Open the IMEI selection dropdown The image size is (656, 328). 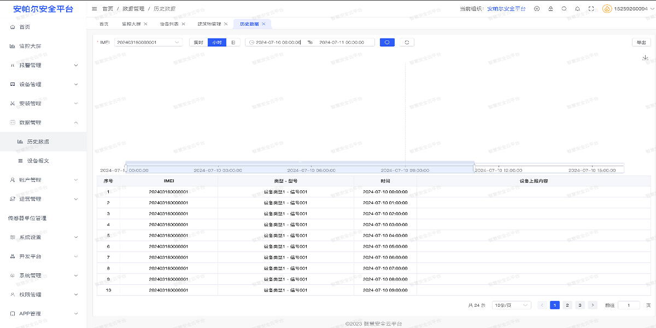pyautogui.click(x=148, y=42)
